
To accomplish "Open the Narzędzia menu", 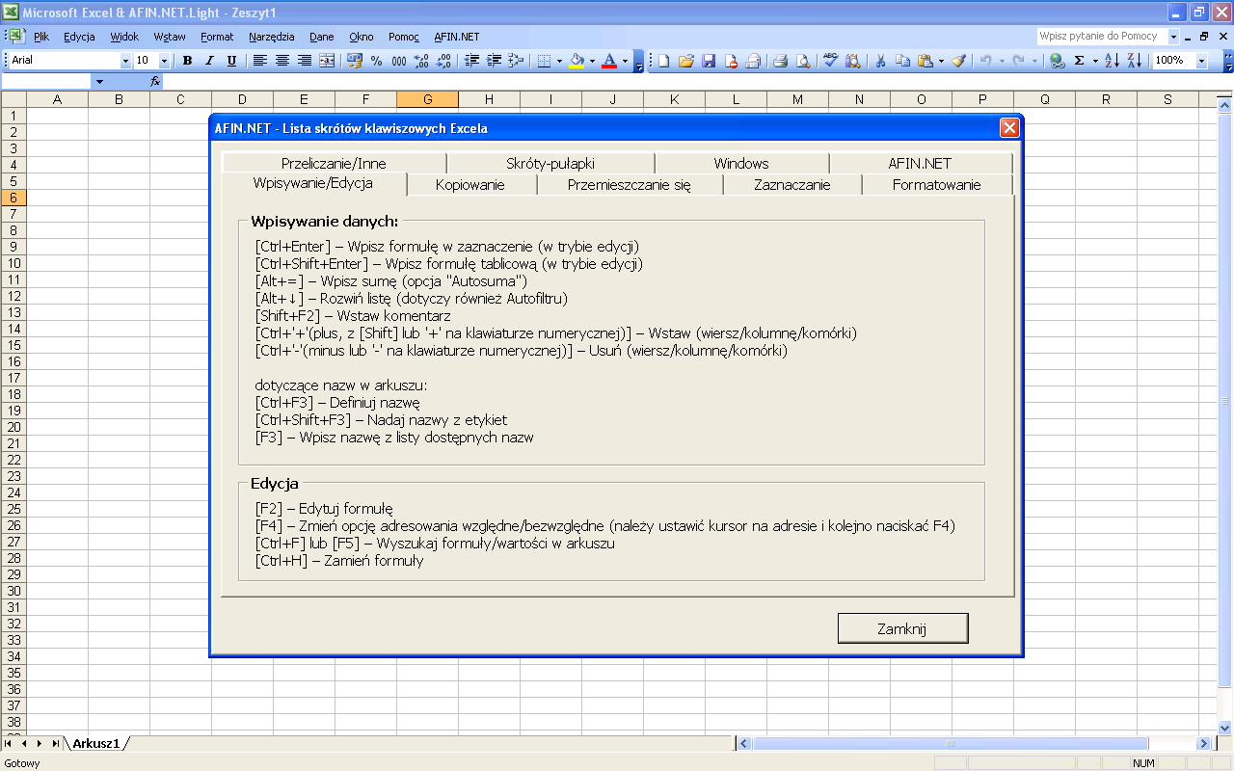I will pos(272,37).
